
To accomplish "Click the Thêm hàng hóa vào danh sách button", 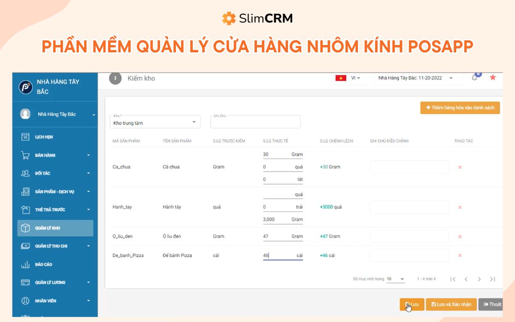I will coord(460,108).
